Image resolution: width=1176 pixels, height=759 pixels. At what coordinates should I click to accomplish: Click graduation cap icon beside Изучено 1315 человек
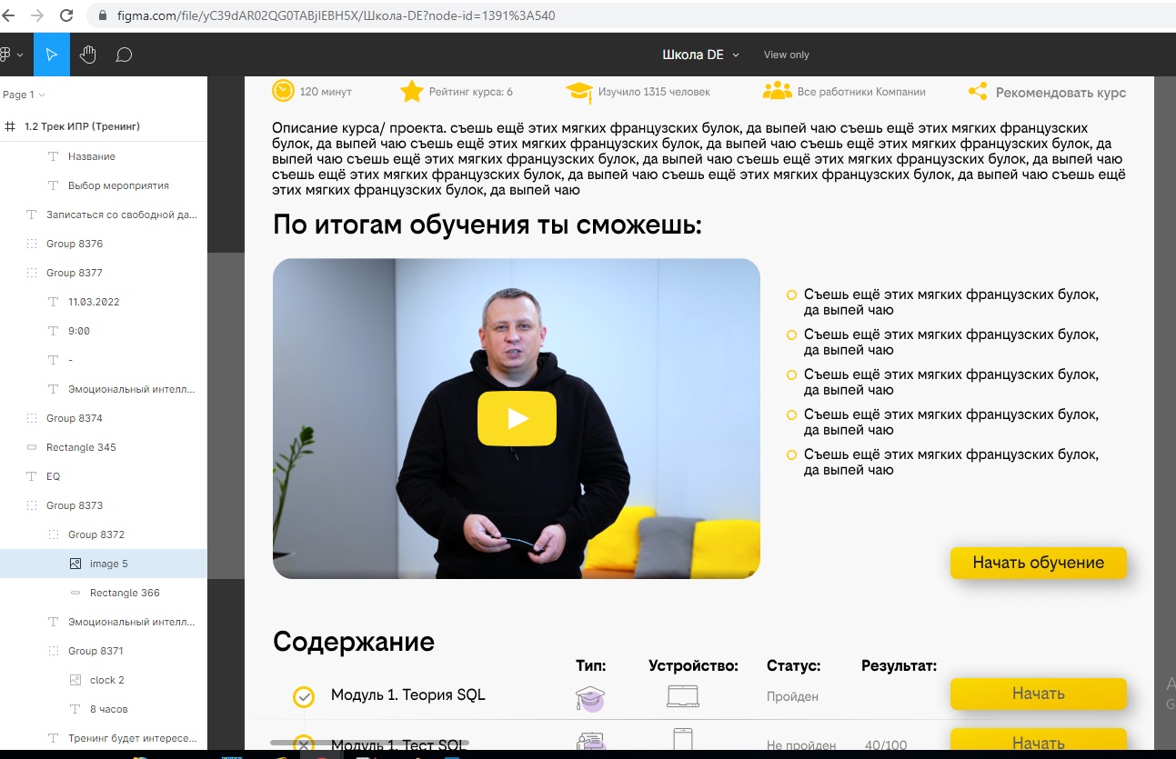(x=579, y=91)
